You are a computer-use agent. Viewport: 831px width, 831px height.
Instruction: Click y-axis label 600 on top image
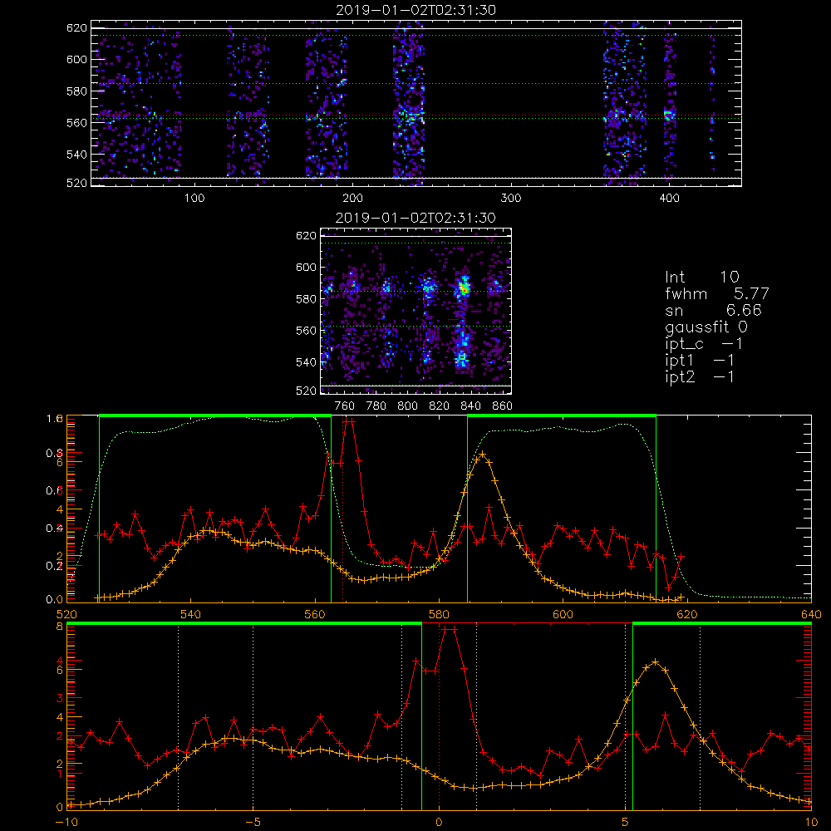point(76,59)
